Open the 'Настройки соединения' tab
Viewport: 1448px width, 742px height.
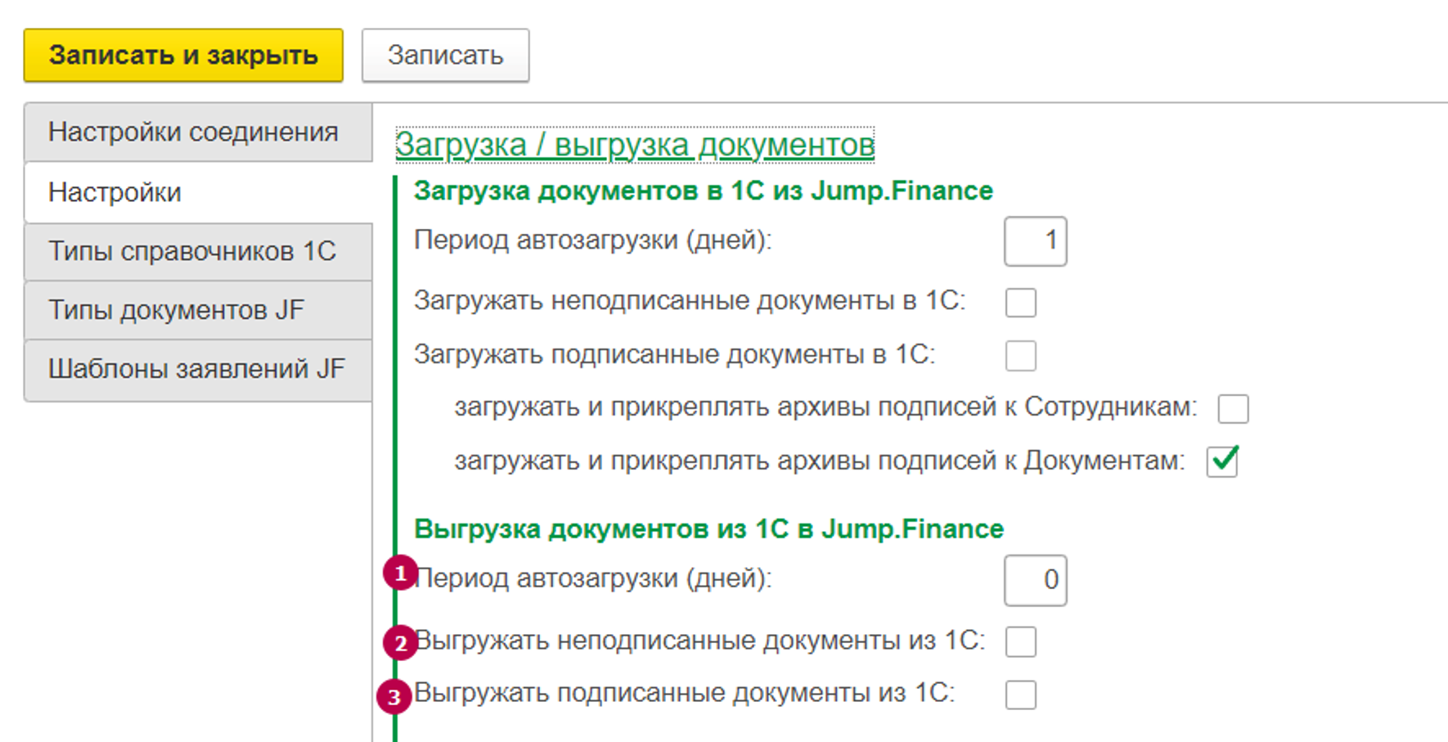point(193,132)
